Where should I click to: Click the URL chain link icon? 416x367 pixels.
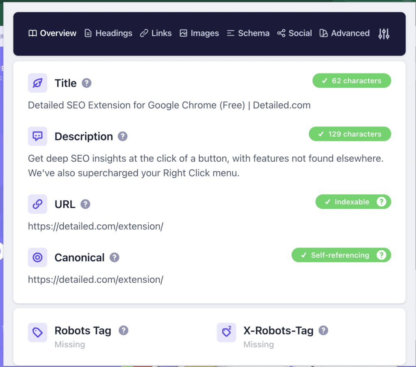(x=37, y=204)
